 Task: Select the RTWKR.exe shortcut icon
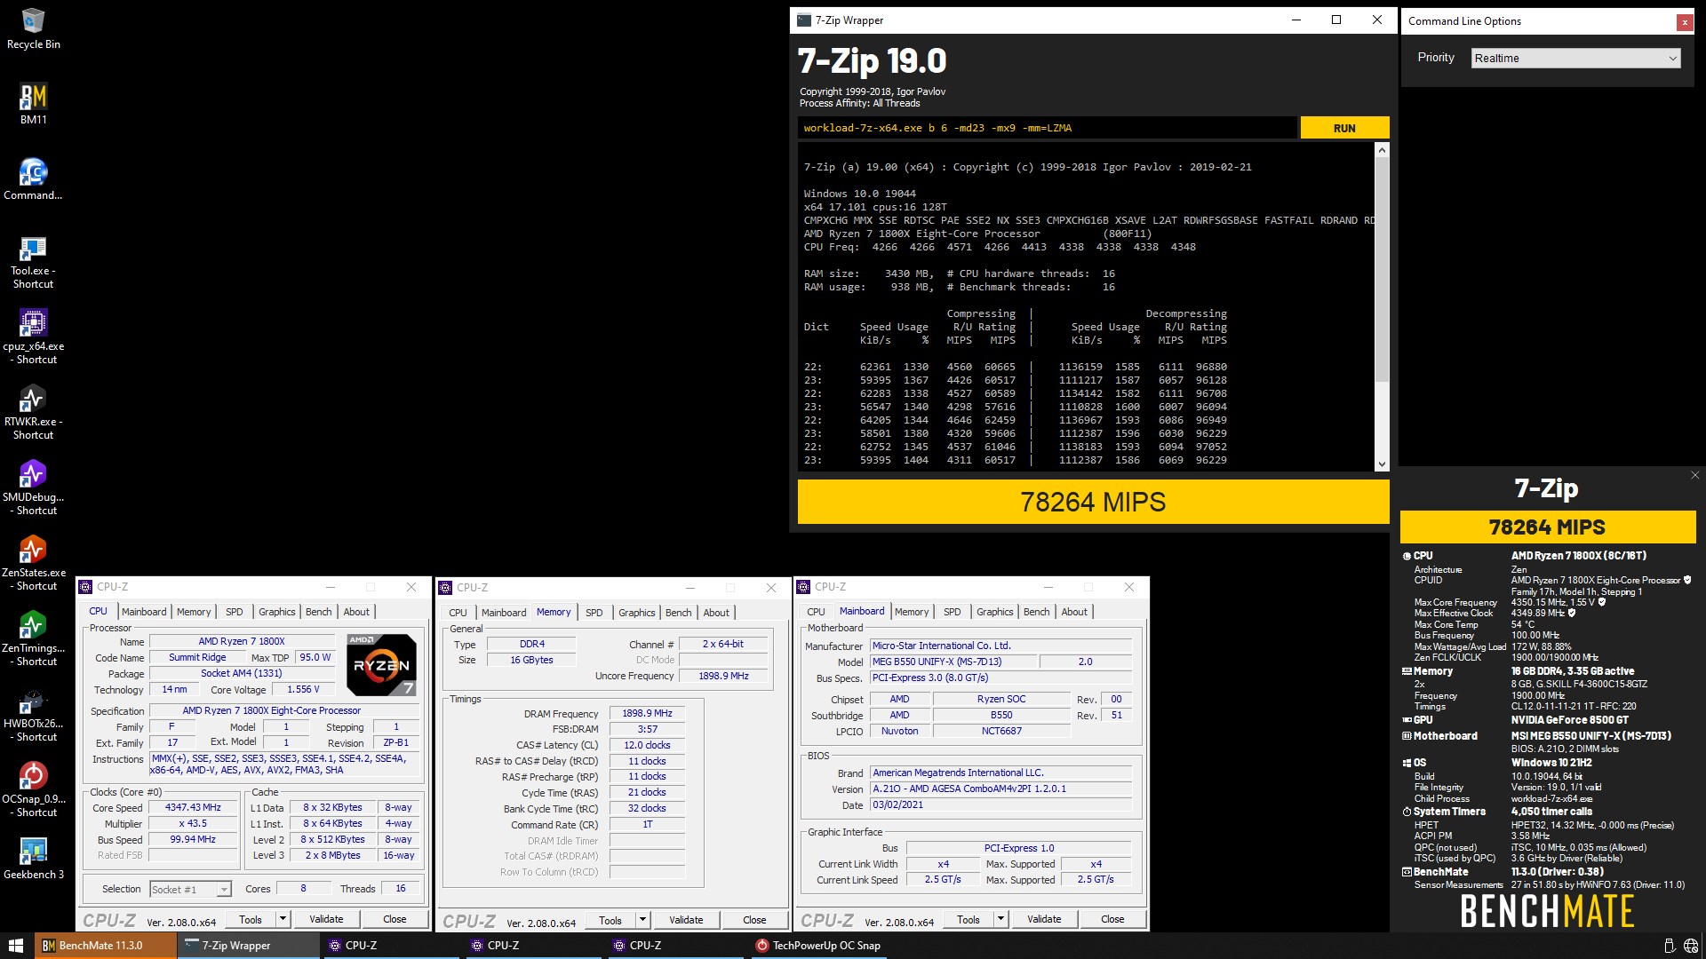pyautogui.click(x=33, y=413)
